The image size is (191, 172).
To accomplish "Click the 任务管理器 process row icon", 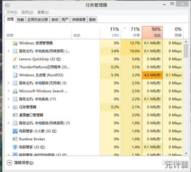I will coord(15,107).
